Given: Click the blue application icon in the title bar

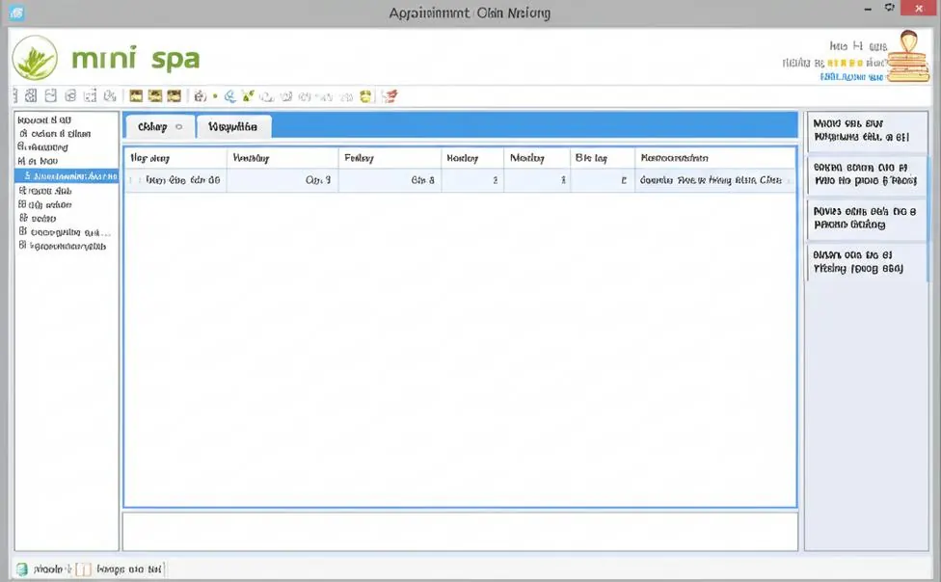Looking at the screenshot, I should (x=16, y=13).
